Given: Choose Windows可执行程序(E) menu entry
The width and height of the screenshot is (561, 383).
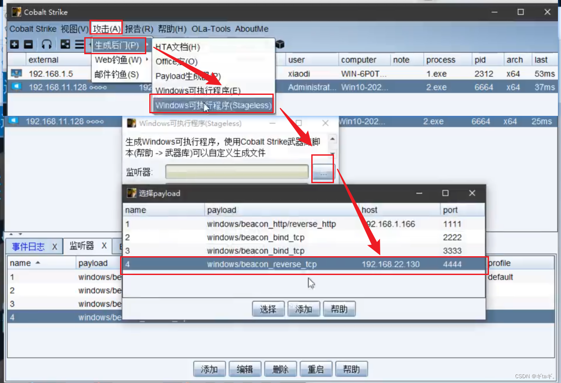Looking at the screenshot, I should click(213, 91).
